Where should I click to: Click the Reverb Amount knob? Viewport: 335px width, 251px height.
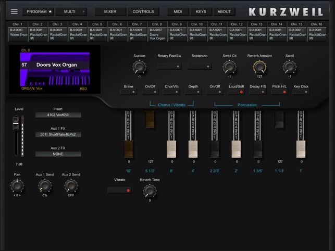coord(259,67)
